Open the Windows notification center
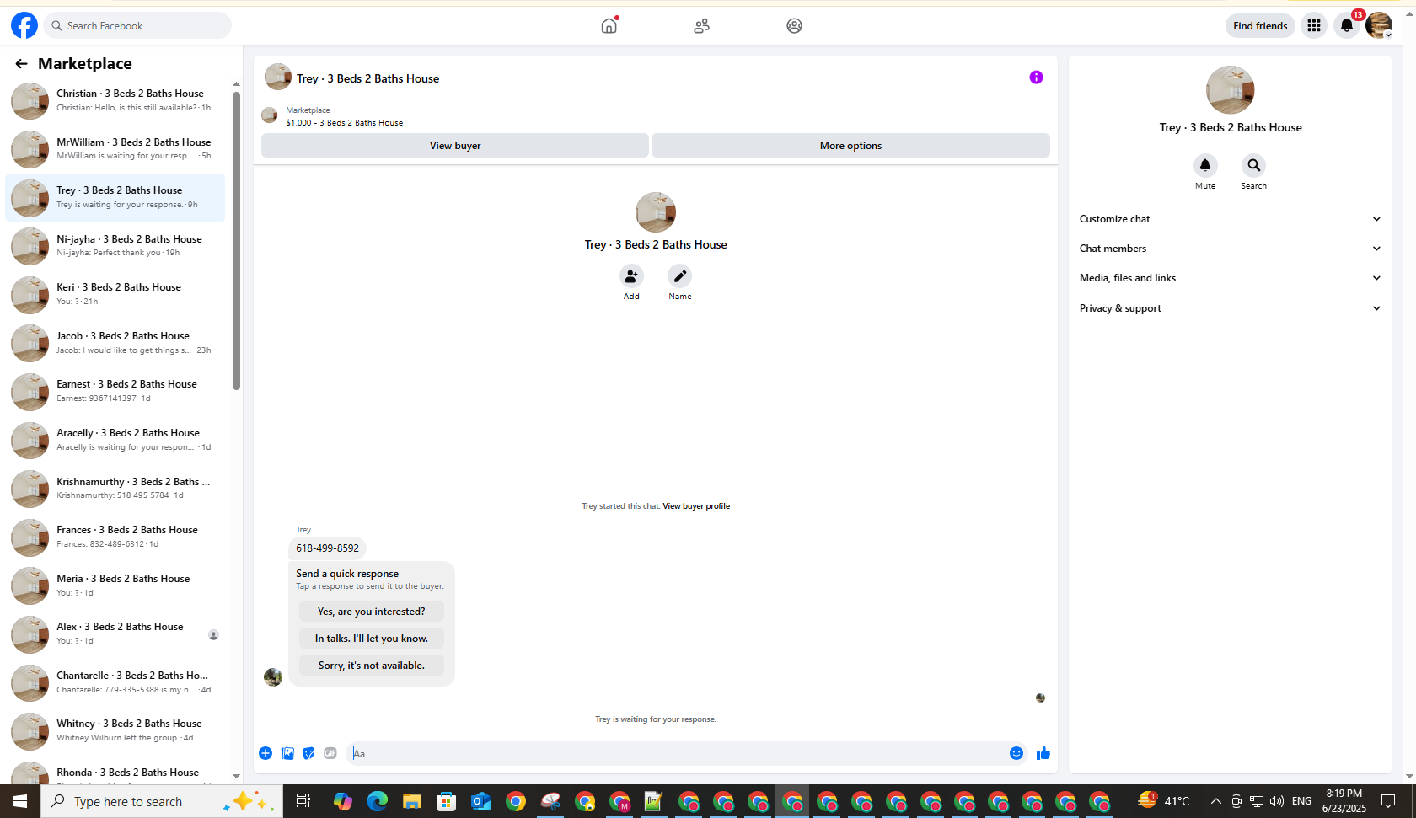The width and height of the screenshot is (1416, 818). click(1388, 801)
